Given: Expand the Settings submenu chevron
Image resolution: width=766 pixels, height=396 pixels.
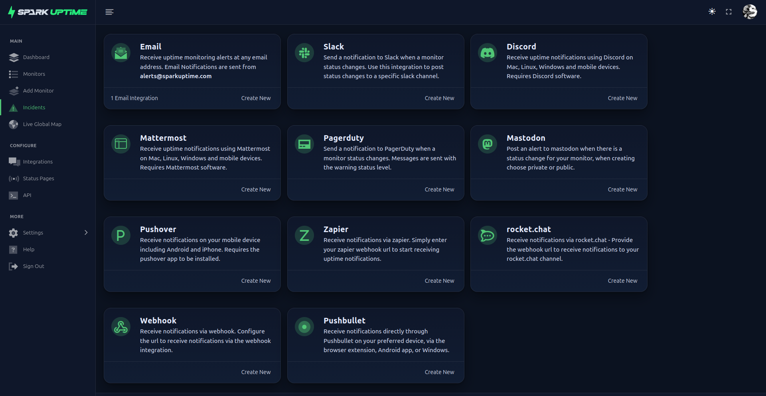Looking at the screenshot, I should coord(86,232).
